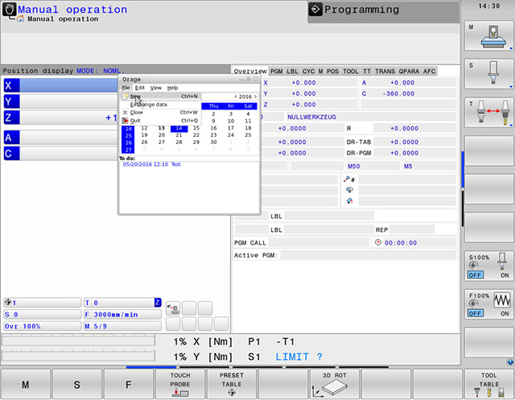Toggle F100% feed override OFF
The image size is (515, 400).
coord(475,312)
